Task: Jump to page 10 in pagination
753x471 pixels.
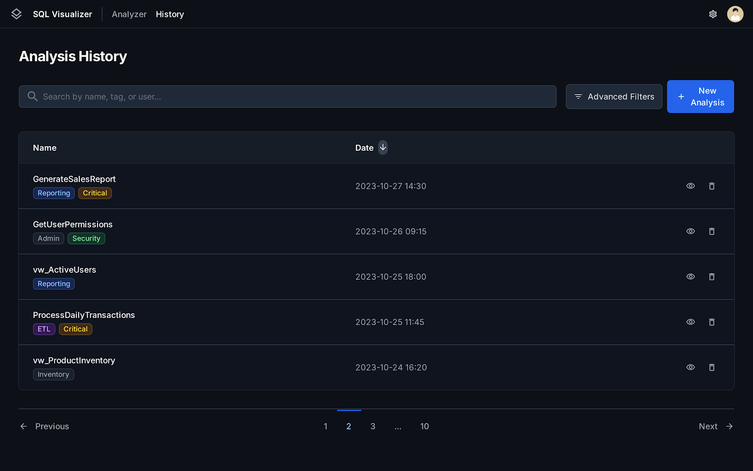Action: [424, 426]
